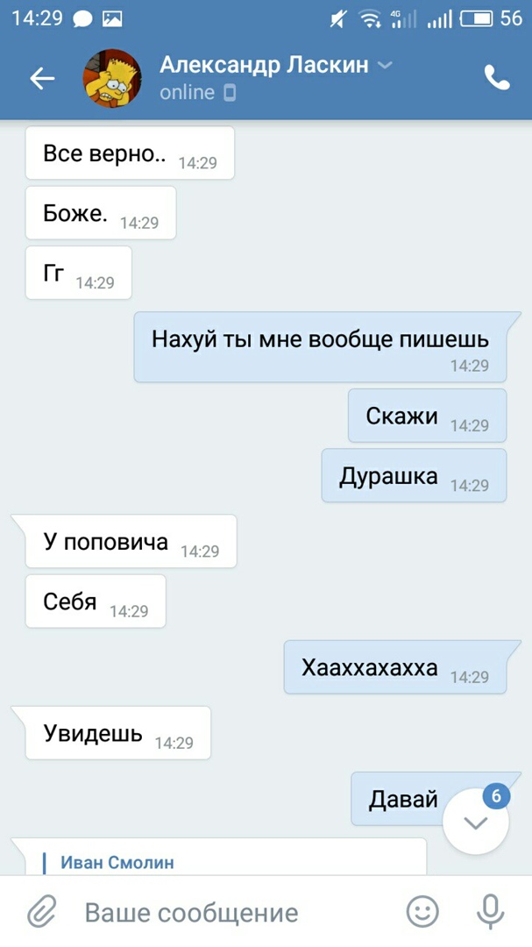Open the emoji smiley picker
Screen dimensions: 532x947
[422, 911]
